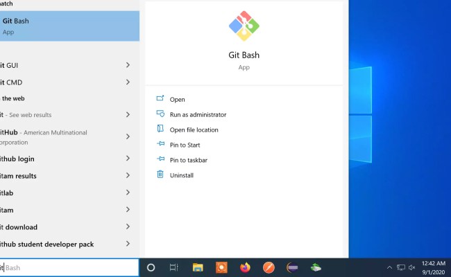This screenshot has width=451, height=277.
Task: Expand the GitHub American Multinational result chevron
Action: 128,136
